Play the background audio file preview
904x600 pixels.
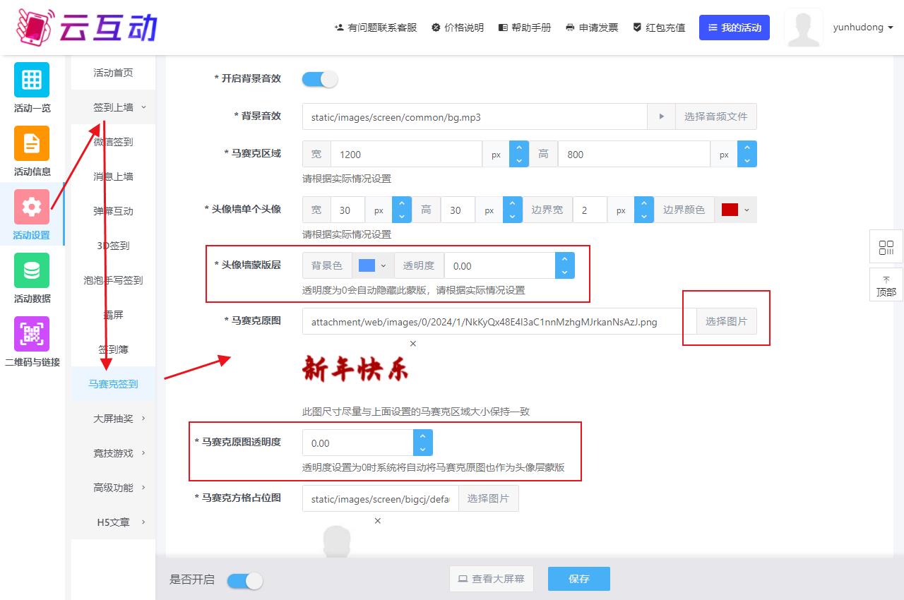661,116
